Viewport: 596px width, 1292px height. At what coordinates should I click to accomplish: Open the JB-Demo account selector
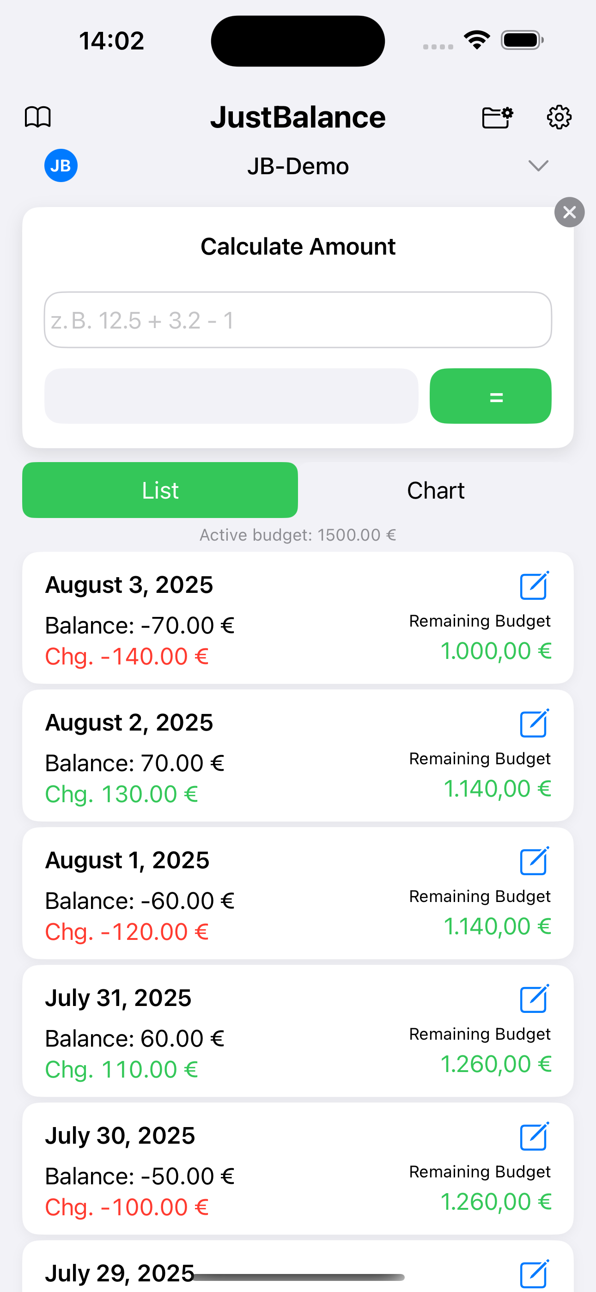(x=298, y=166)
